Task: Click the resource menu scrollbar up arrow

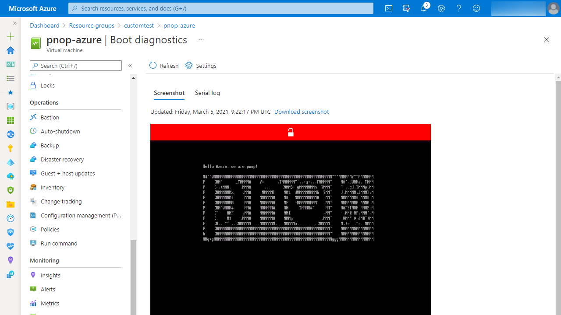Action: (x=134, y=78)
